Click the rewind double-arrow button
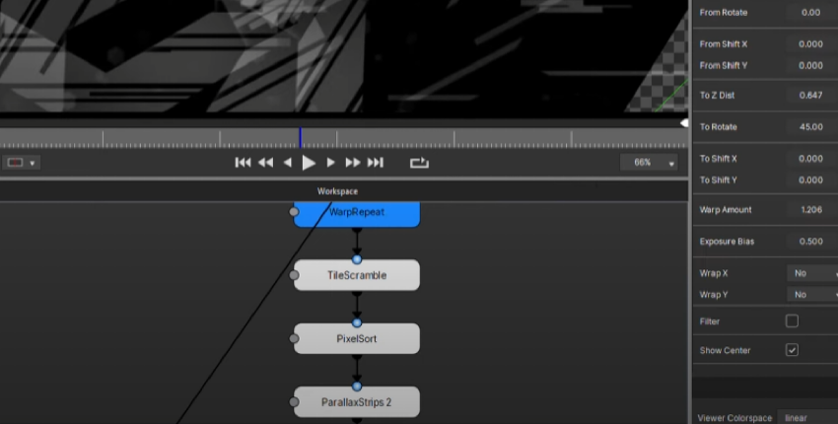The image size is (838, 424). pos(265,163)
